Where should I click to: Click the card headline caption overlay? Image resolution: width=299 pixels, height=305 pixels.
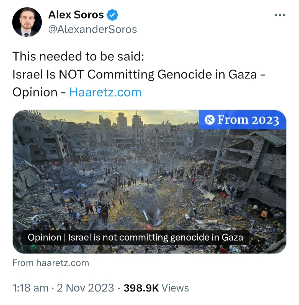(135, 238)
